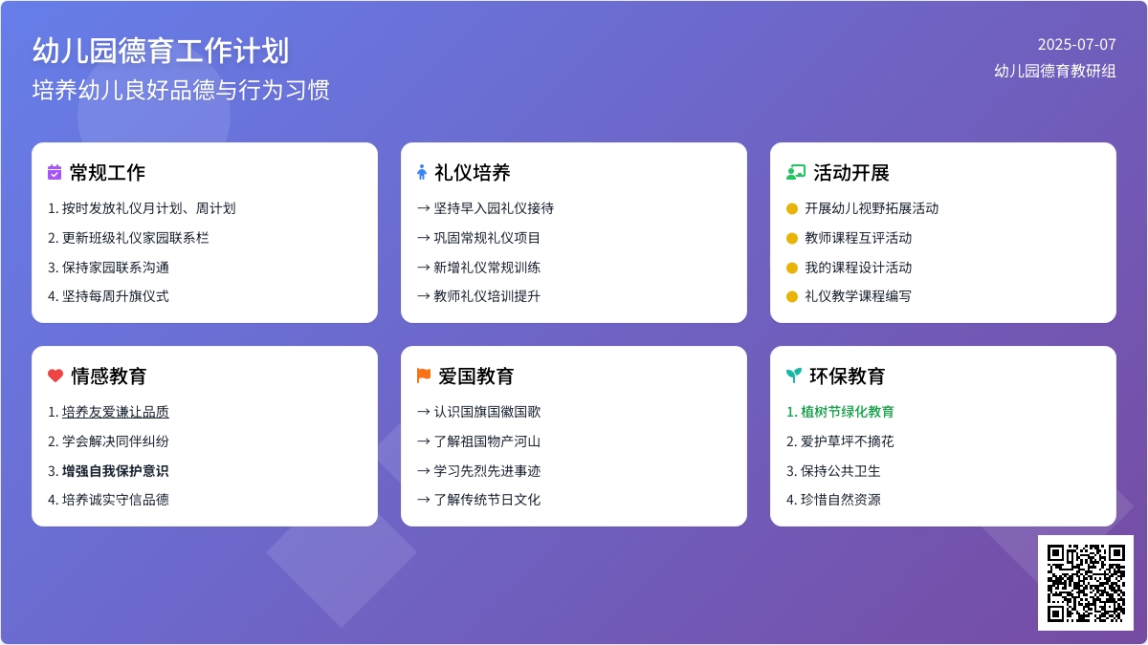Select the text 教师礼仪培训提升
The height and width of the screenshot is (645, 1148).
(x=487, y=296)
